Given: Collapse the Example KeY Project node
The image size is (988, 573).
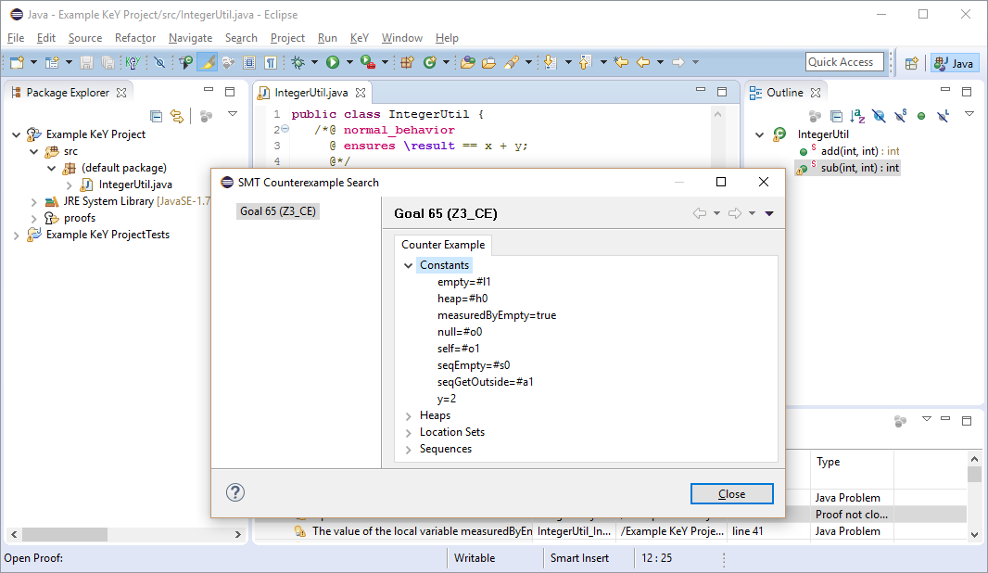Looking at the screenshot, I should tap(17, 134).
